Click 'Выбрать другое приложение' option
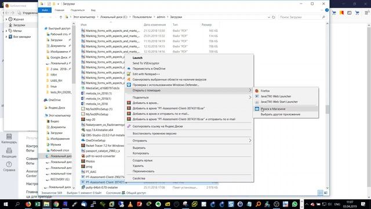Image resolution: width=371 pixels, height=209 pixels. click(281, 114)
